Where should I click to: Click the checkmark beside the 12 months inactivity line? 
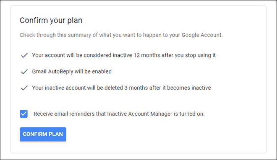click(24, 55)
